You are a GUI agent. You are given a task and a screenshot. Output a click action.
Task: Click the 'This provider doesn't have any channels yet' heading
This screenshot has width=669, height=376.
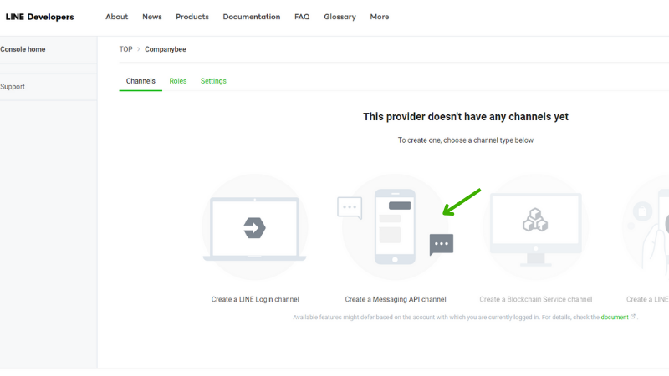466,117
